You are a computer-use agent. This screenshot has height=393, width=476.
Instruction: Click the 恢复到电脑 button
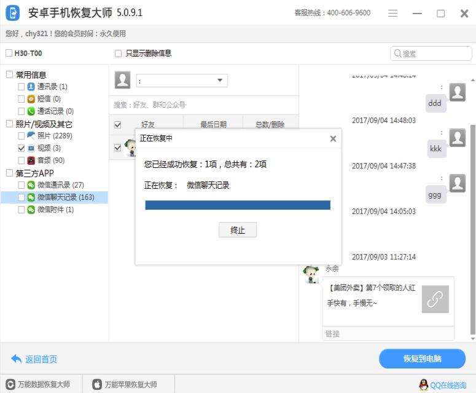click(x=422, y=359)
